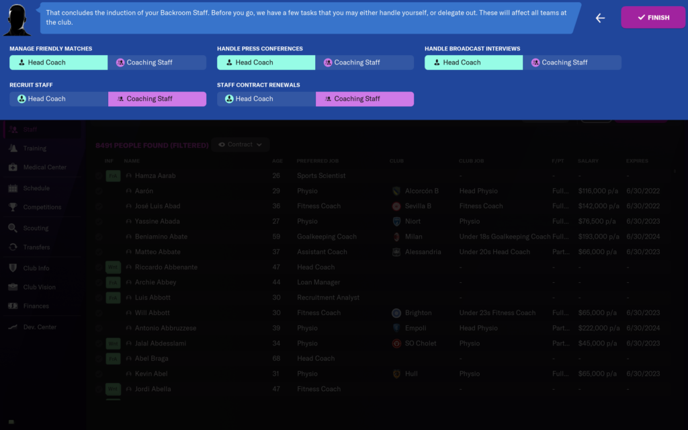Open Transfers from the sidebar
This screenshot has width=688, height=430.
coord(36,247)
